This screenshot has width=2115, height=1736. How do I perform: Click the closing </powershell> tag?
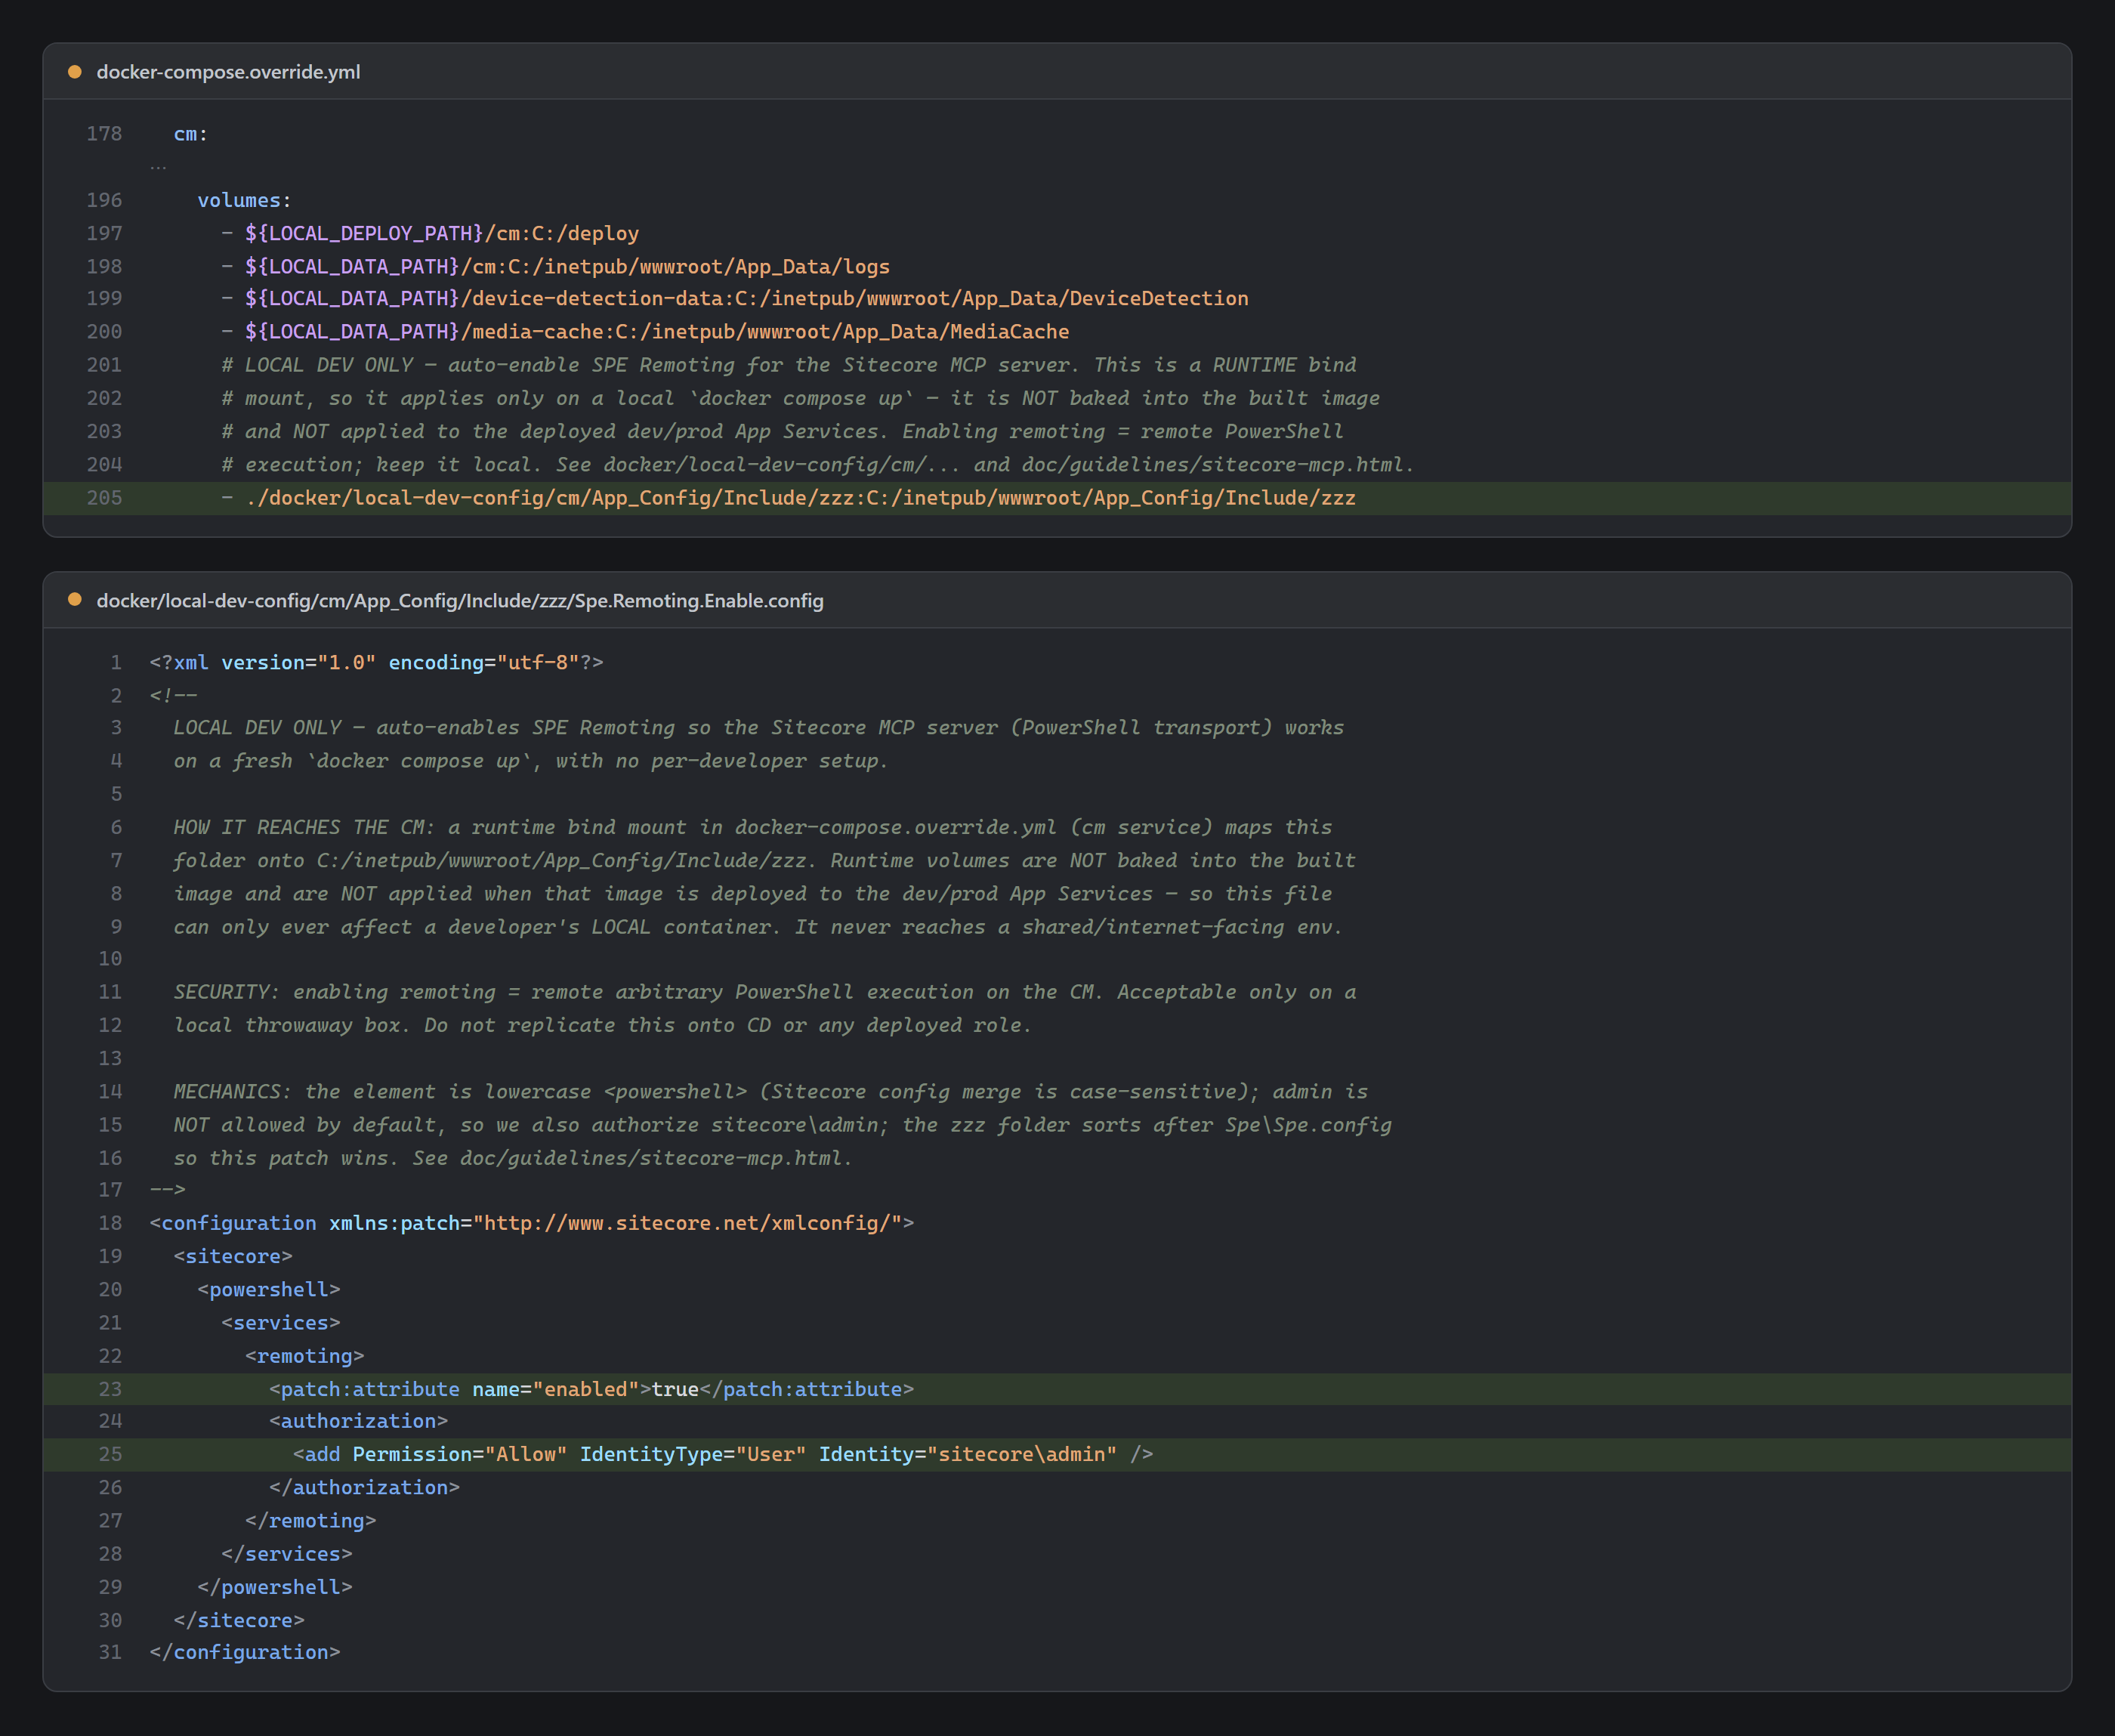coord(275,1587)
